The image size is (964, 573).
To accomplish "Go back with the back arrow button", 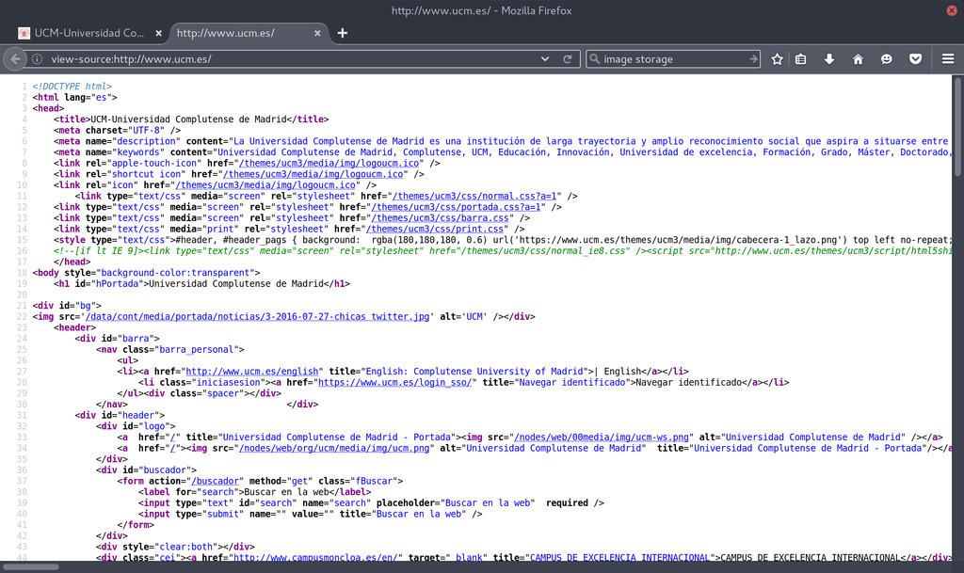I will pos(15,59).
